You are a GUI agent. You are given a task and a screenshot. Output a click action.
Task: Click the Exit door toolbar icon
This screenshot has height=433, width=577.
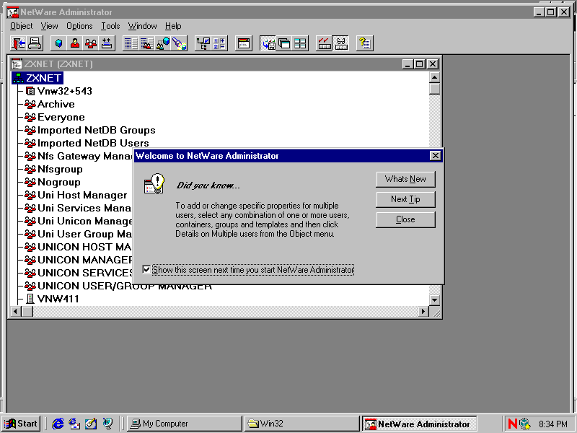[x=19, y=43]
